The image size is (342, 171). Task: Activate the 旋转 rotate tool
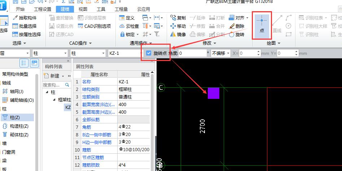(237, 35)
